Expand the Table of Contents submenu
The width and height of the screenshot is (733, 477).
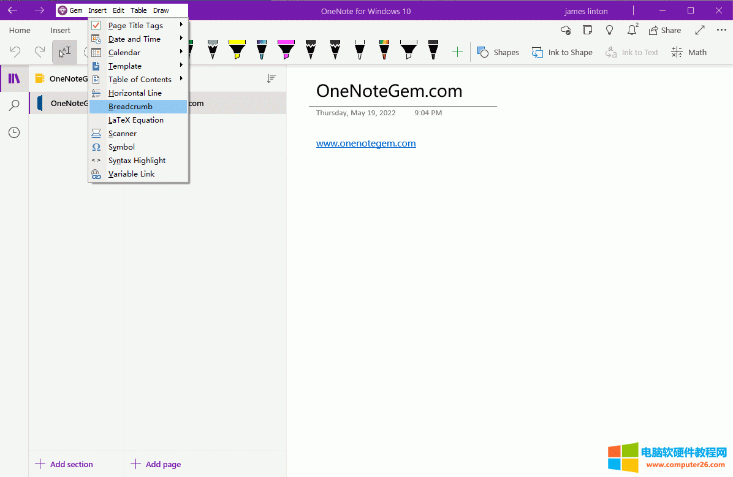[139, 80]
